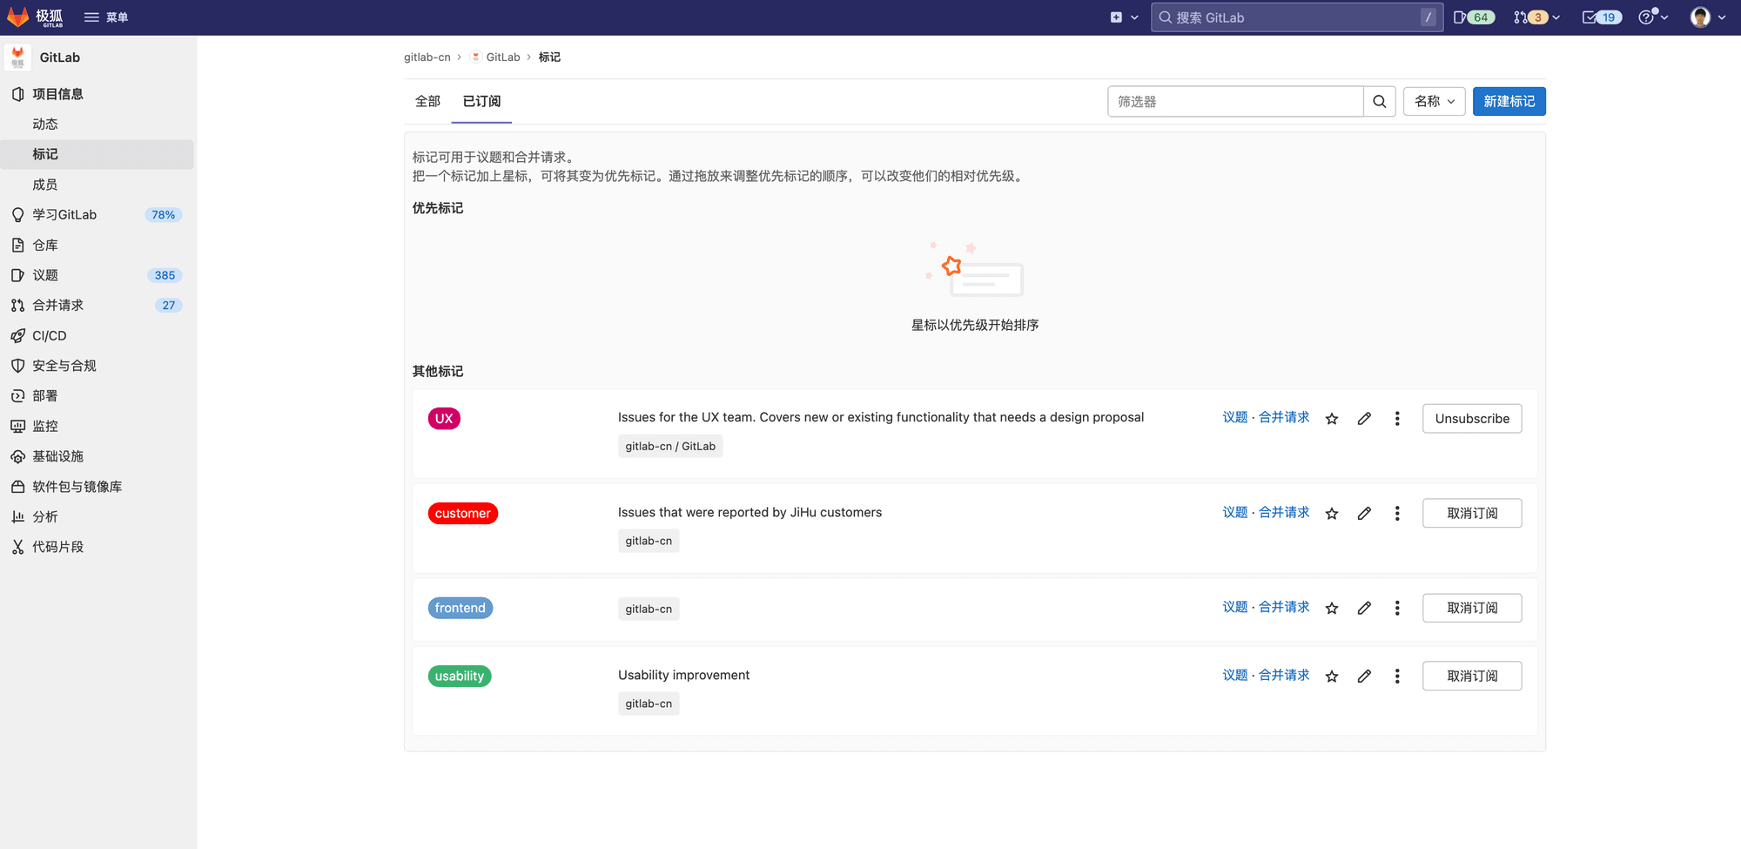Image resolution: width=1741 pixels, height=849 pixels.
Task: Click the 软件包与镜像库 package icon
Action: pyautogui.click(x=17, y=487)
